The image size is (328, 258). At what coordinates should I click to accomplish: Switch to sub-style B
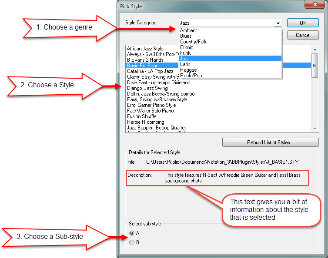point(132,242)
